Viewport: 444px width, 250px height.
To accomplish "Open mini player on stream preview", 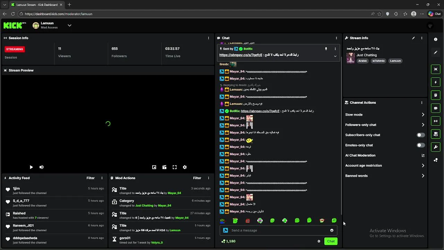I will [x=154, y=167].
